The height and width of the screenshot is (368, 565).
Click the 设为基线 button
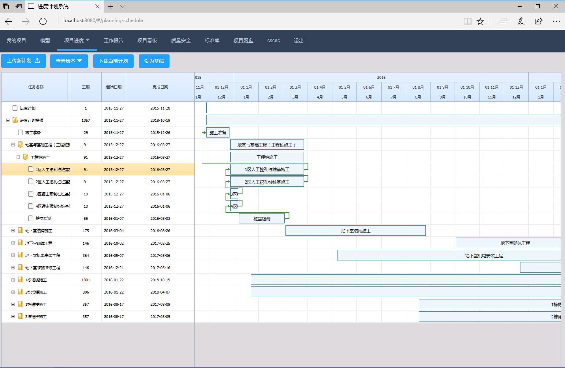click(x=154, y=61)
